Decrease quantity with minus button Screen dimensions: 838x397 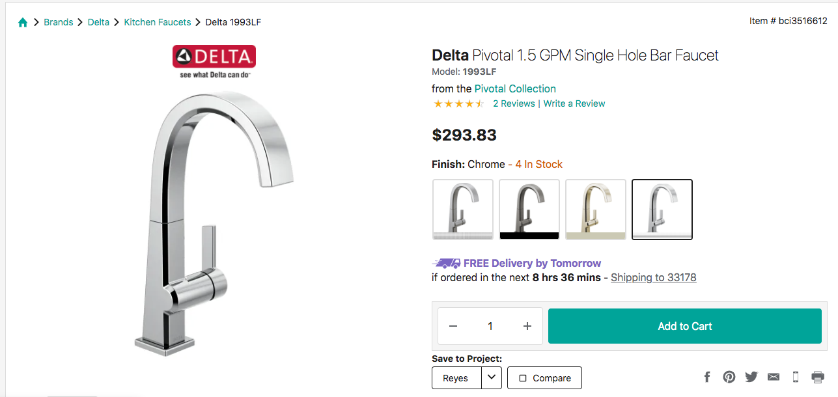pos(453,326)
